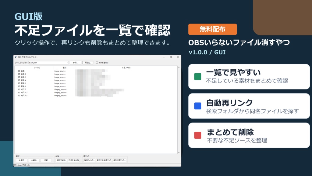This screenshot has width=312, height=176.
Task: Click the 種別 column header
Action: pos(64,68)
